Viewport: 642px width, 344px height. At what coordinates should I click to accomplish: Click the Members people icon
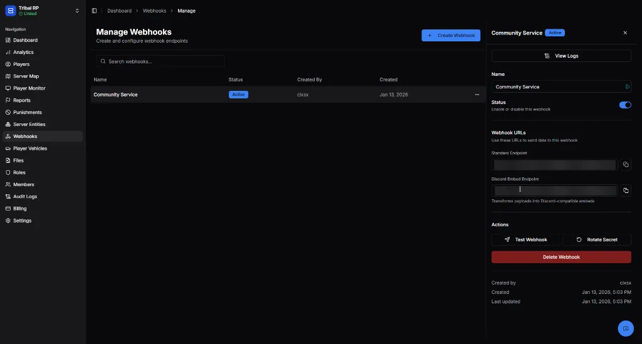[x=8, y=184]
